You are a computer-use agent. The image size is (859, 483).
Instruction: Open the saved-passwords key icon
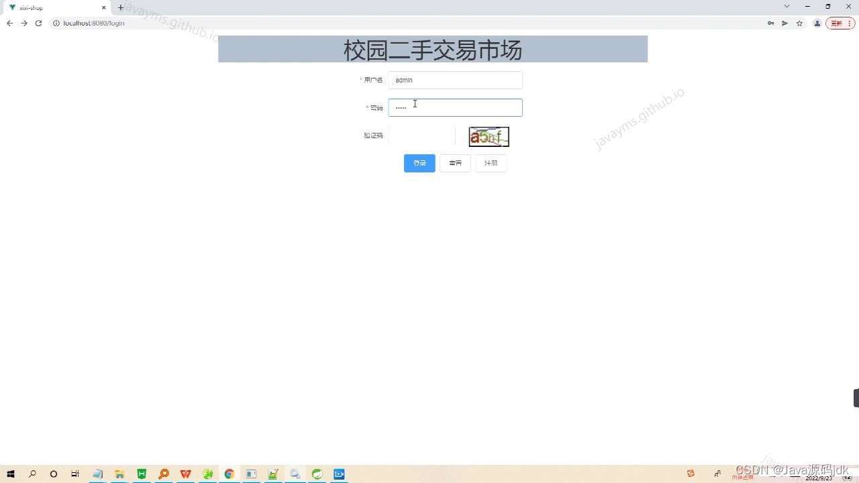770,23
